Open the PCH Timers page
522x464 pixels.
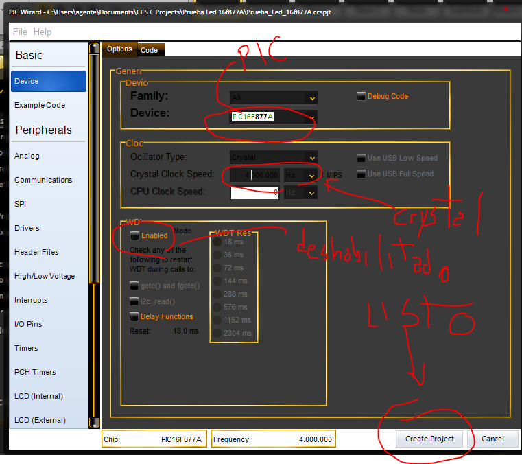pos(49,372)
